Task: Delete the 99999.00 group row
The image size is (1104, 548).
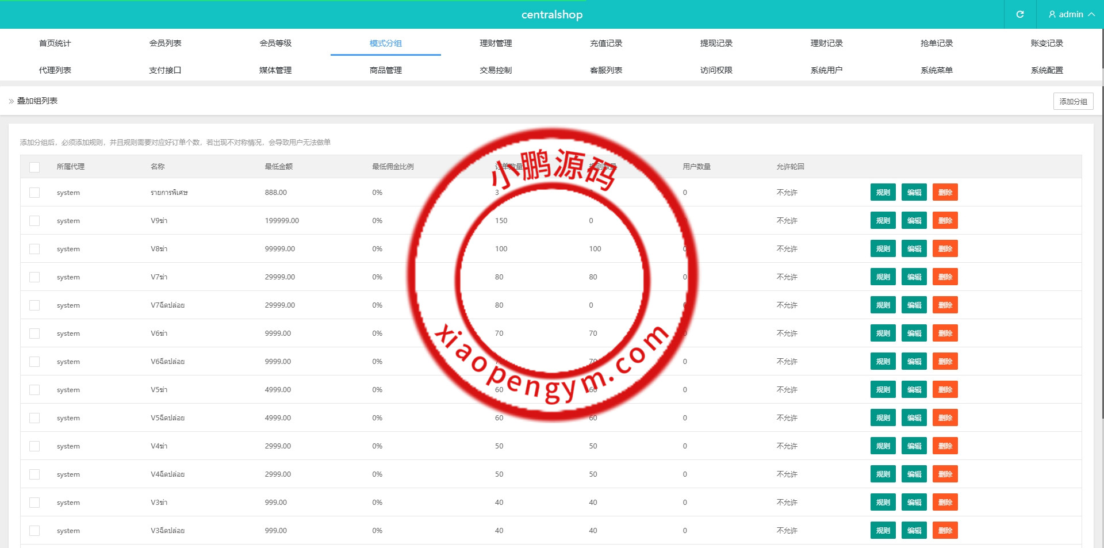Action: click(x=945, y=249)
